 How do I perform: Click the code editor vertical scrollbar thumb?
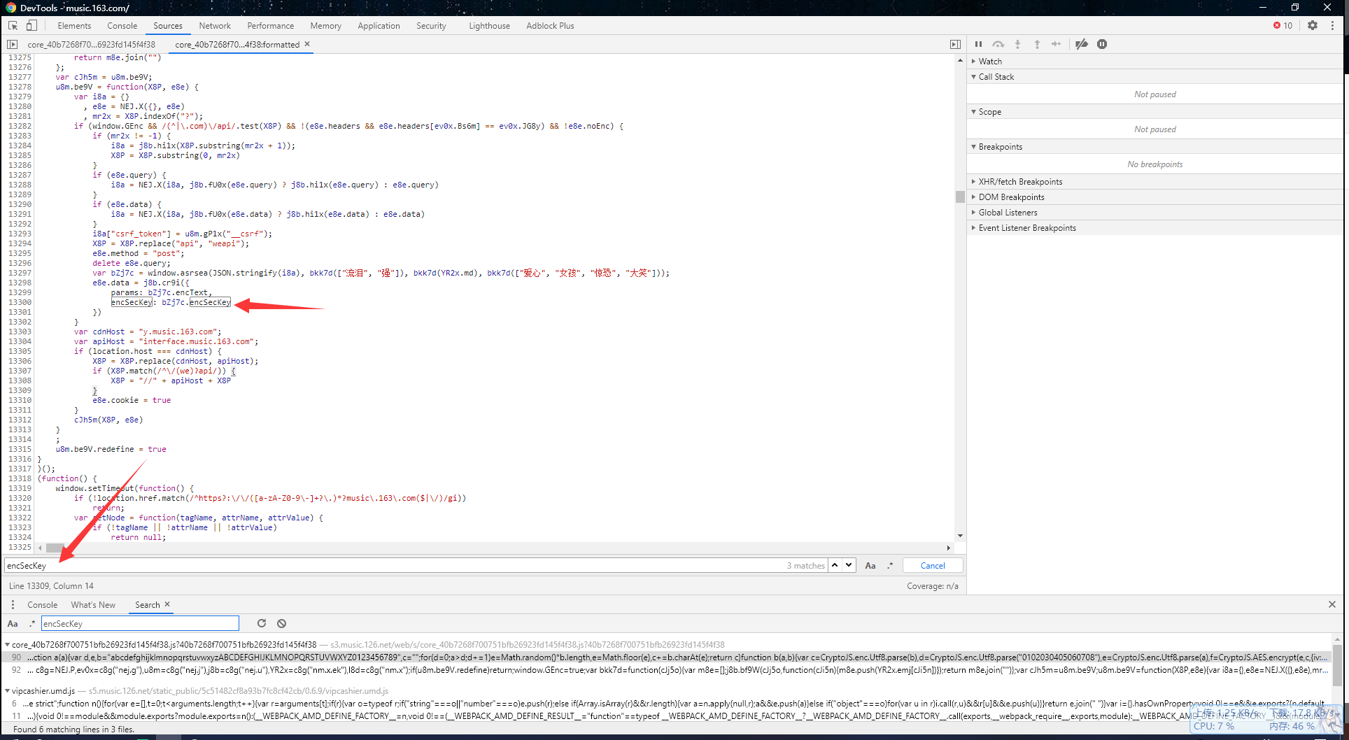pos(960,197)
